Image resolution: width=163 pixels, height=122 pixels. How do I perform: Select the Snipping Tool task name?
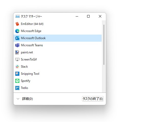pos(30,74)
